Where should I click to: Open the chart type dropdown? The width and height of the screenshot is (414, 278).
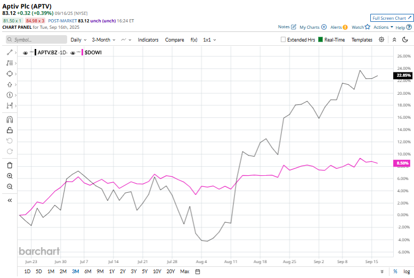click(126, 40)
